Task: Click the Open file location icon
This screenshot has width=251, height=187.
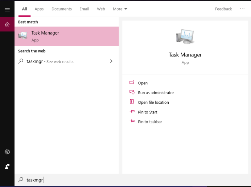Action: (x=132, y=102)
